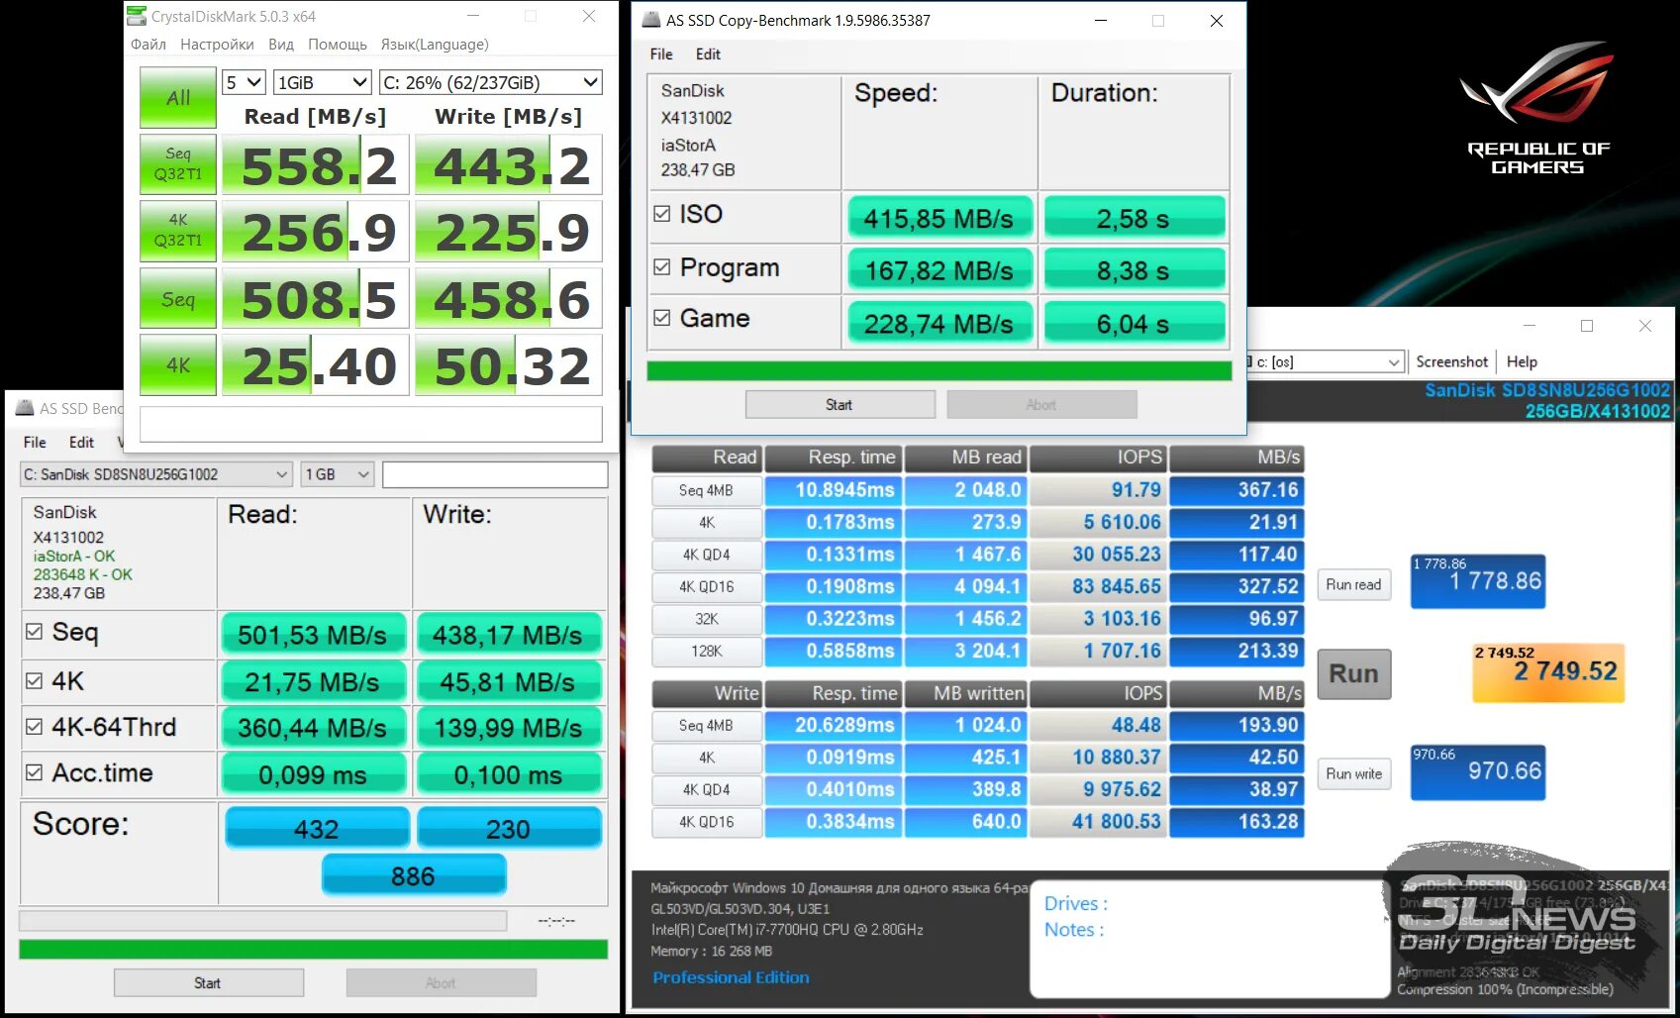Run the Write 4K QD4 test
Image resolution: width=1680 pixels, height=1018 pixels.
(x=706, y=789)
